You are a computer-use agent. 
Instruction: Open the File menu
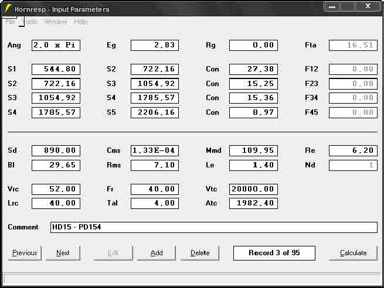[x=10, y=22]
